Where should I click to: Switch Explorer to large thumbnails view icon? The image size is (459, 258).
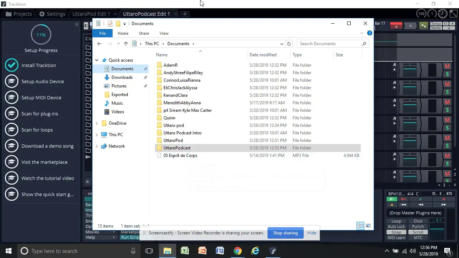click(x=368, y=226)
